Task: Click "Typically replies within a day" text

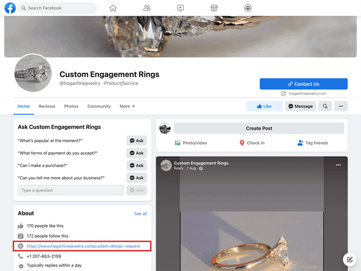Action: 54,265
